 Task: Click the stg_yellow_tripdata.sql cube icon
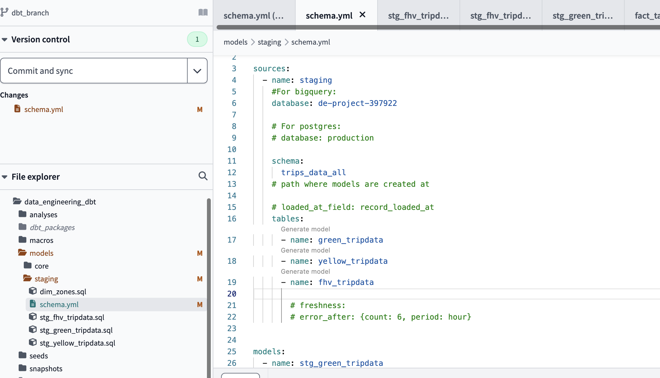click(x=33, y=342)
